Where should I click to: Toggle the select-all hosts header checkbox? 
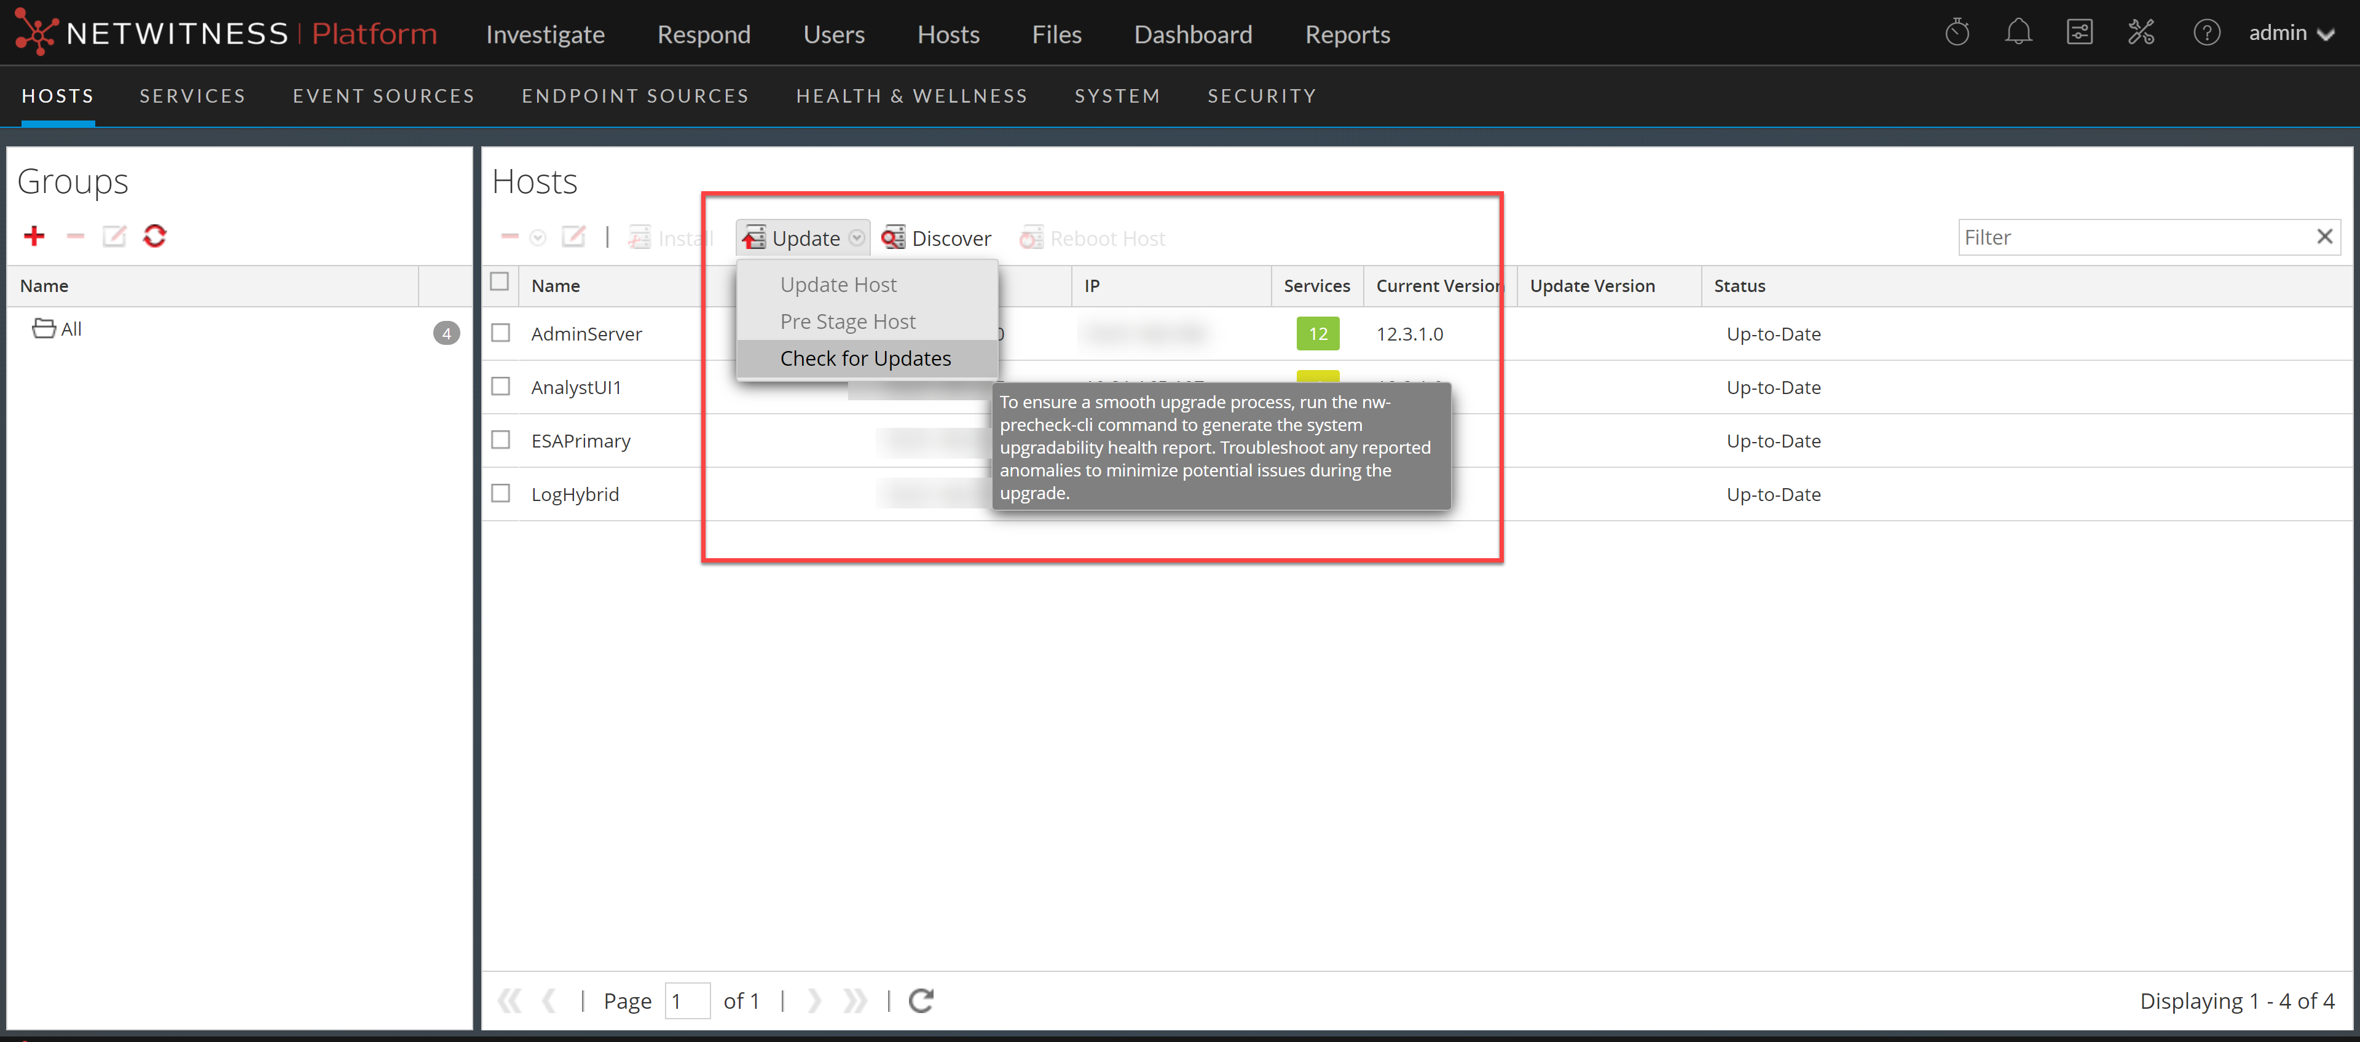point(499,282)
